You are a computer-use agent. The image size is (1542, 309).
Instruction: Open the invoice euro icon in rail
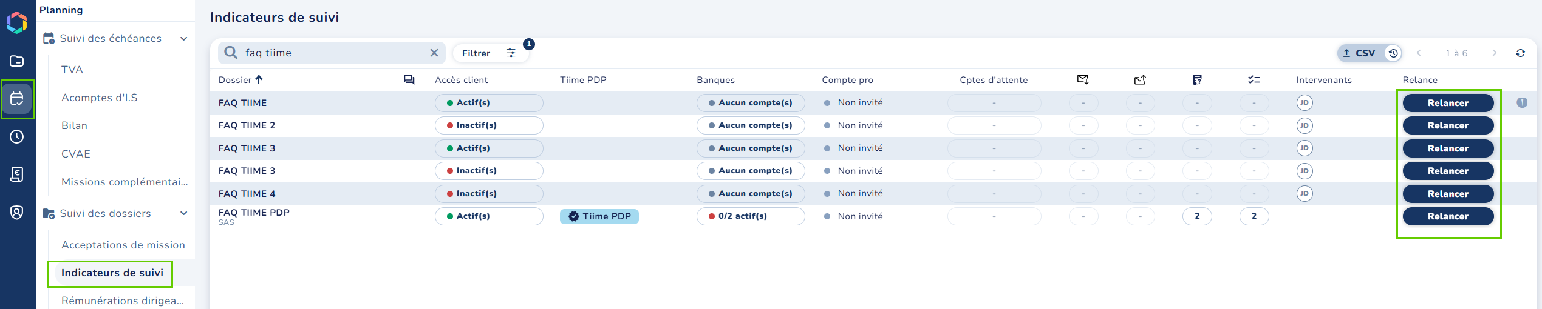pos(17,174)
